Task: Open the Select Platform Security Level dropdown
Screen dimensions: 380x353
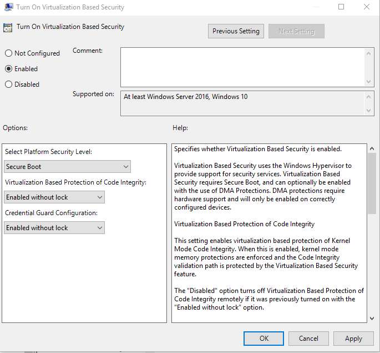Action: pyautogui.click(x=67, y=167)
